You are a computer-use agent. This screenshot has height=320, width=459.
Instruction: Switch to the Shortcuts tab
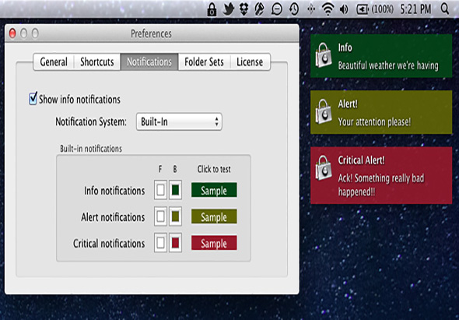coord(97,62)
